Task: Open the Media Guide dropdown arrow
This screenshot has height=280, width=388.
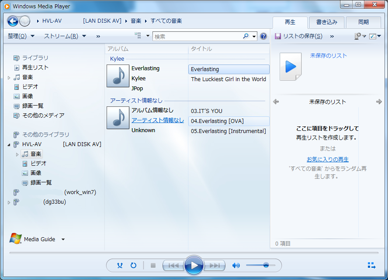Action: click(x=63, y=239)
